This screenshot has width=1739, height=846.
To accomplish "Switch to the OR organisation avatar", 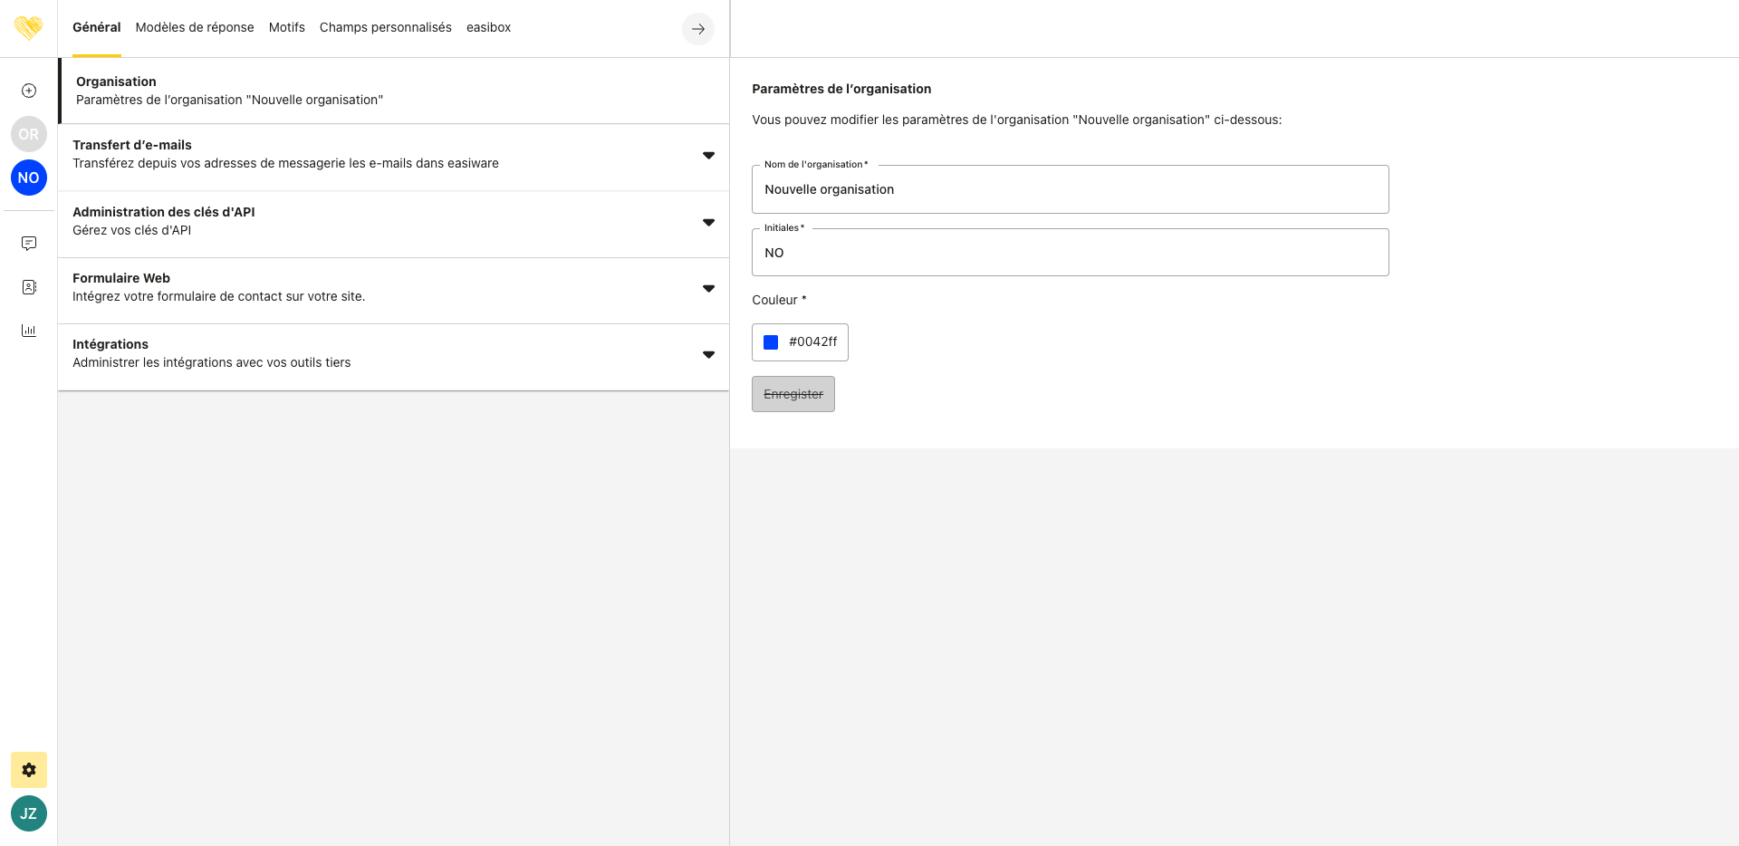I will pyautogui.click(x=29, y=134).
